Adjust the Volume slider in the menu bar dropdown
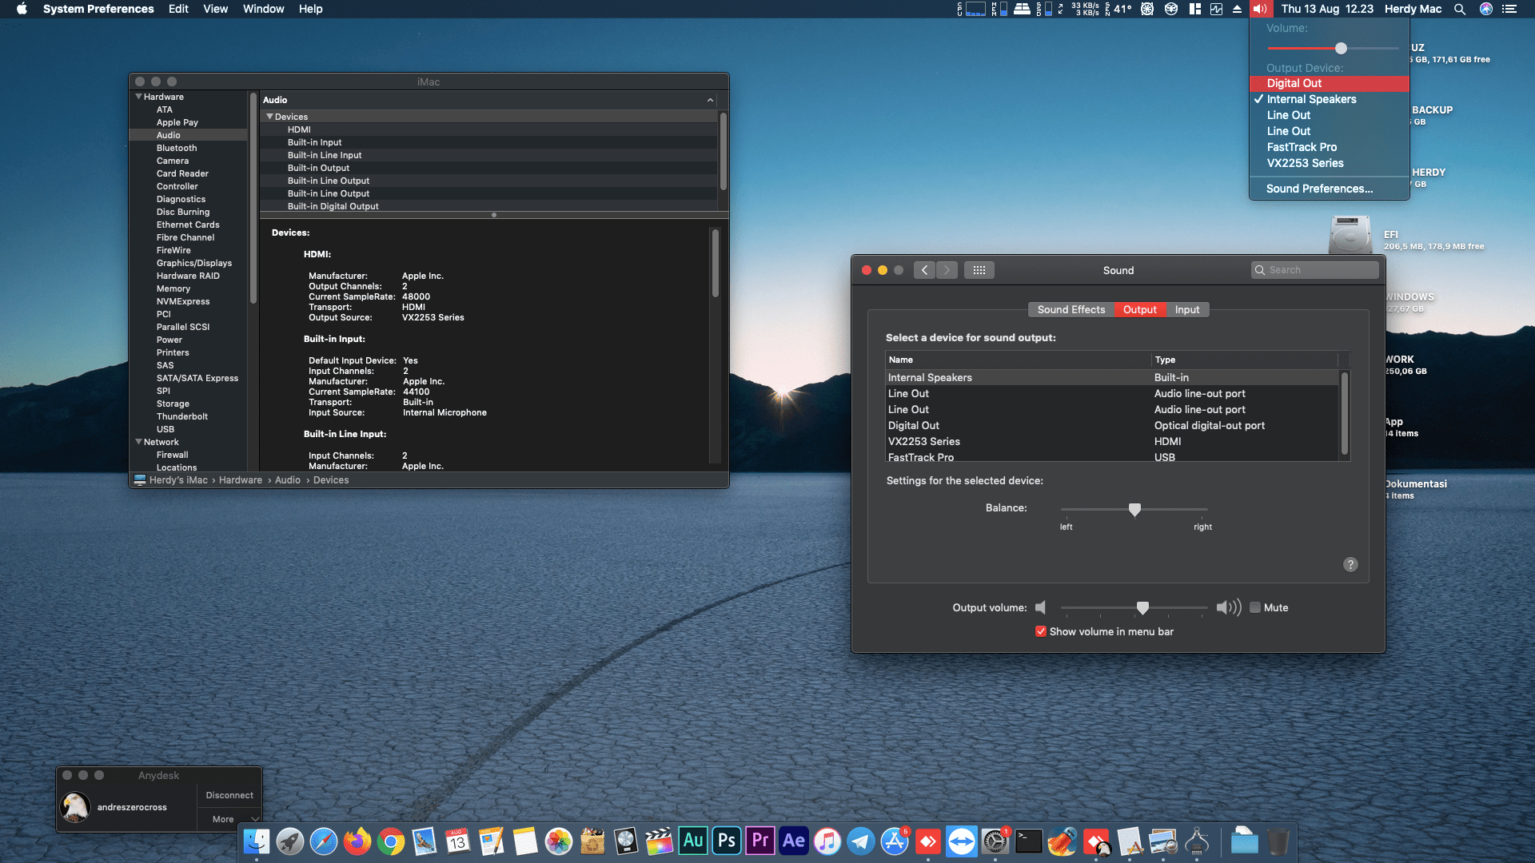This screenshot has width=1535, height=863. 1341,48
